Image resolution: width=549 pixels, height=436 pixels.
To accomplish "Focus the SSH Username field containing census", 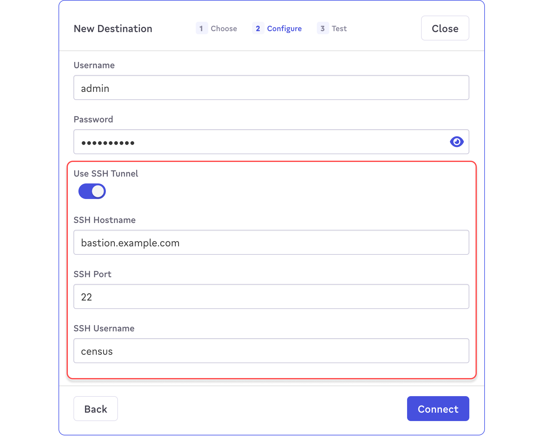I will click(x=271, y=351).
